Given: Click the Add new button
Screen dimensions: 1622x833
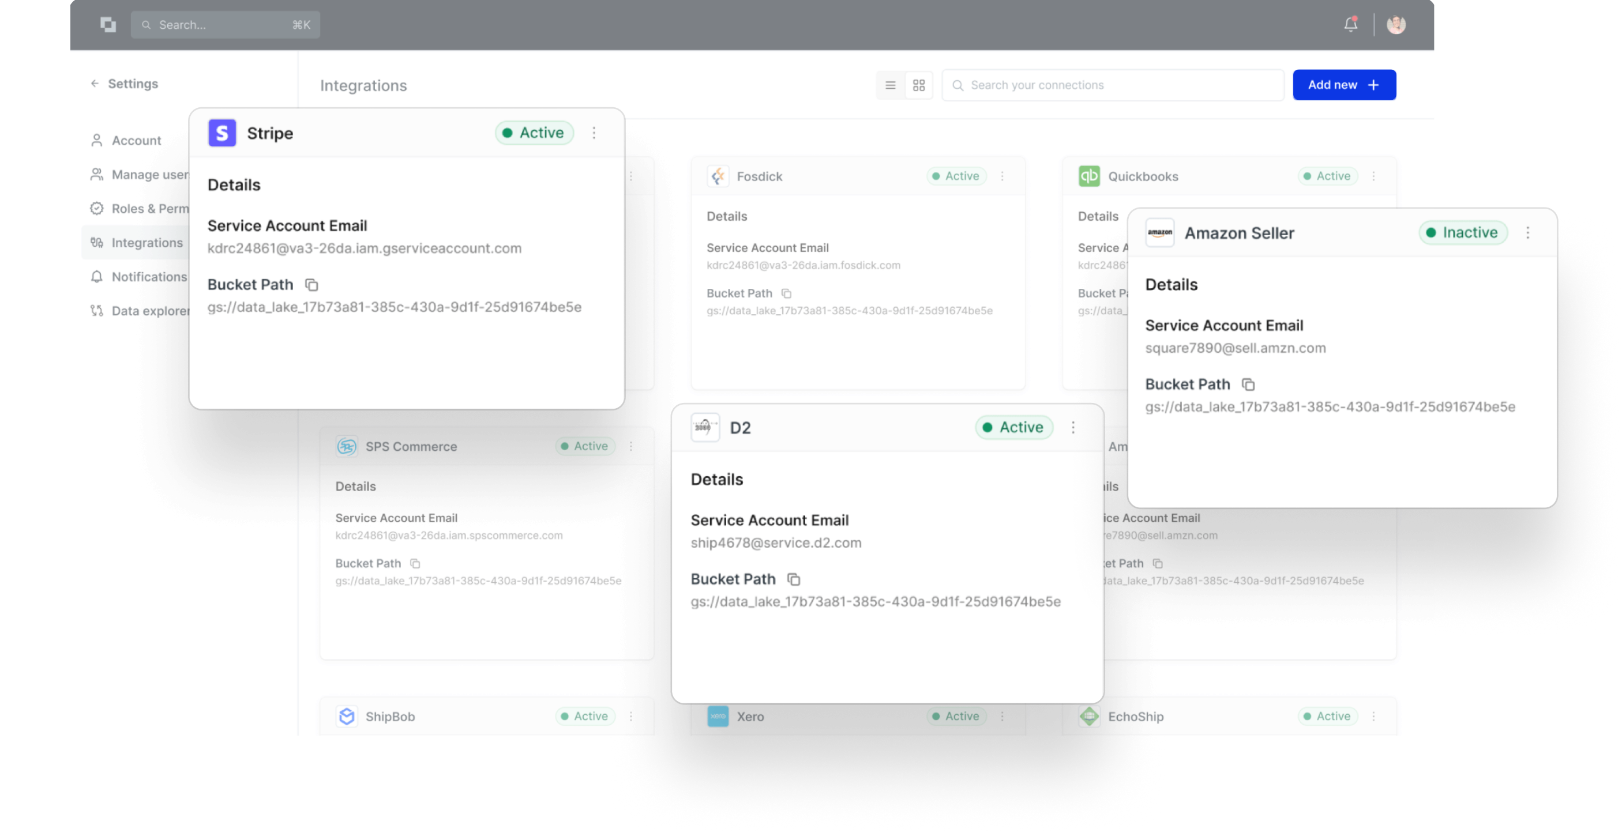Looking at the screenshot, I should pos(1345,85).
